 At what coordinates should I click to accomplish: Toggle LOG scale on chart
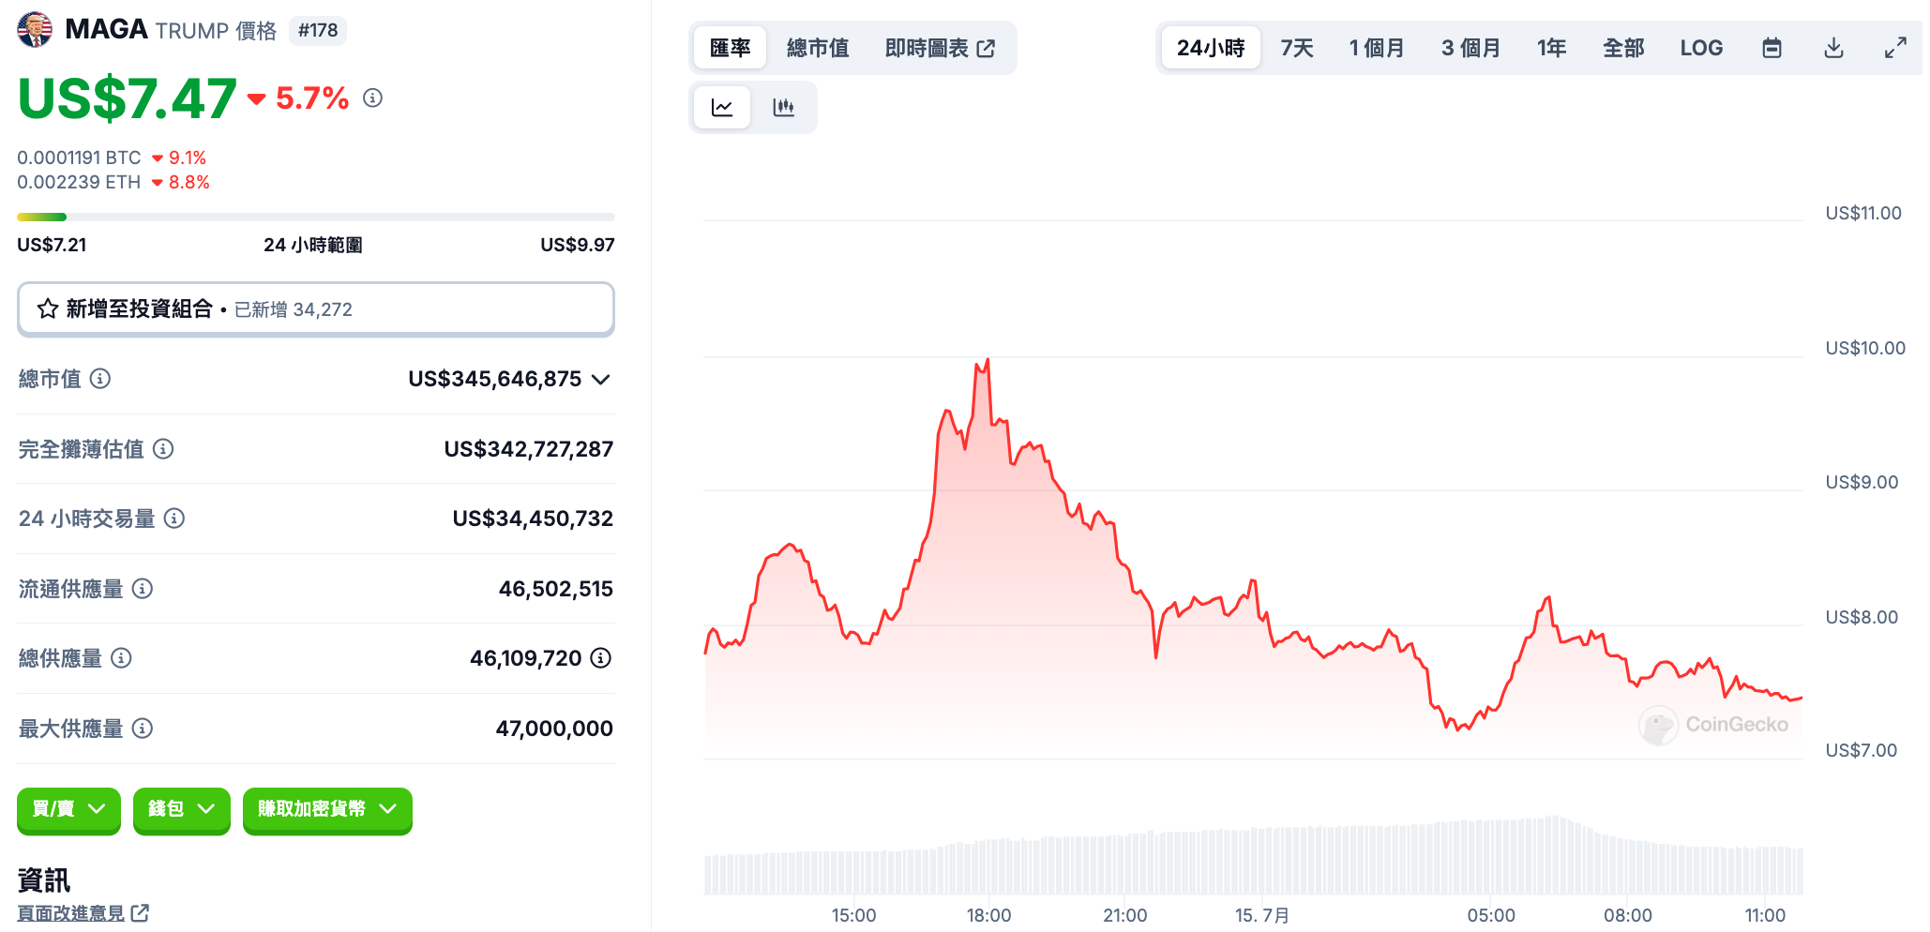[1701, 48]
